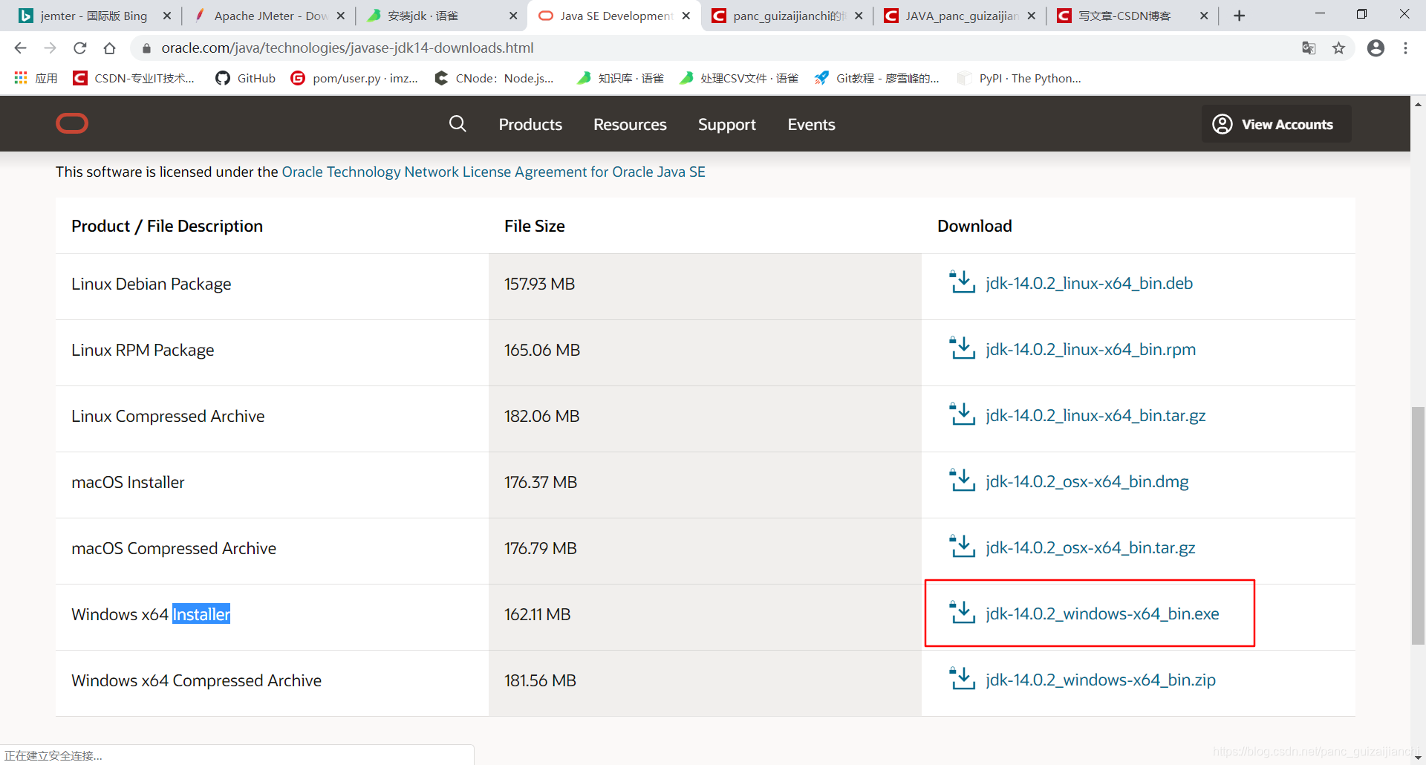The image size is (1426, 765).
Task: Click download icon for windows-x64_bin.zip
Action: point(963,679)
